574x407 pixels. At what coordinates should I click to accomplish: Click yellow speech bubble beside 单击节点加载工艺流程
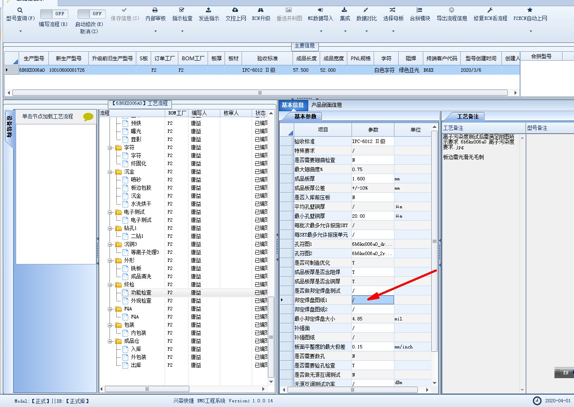tap(88, 117)
